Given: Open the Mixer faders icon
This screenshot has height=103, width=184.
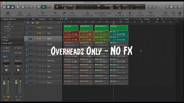Looking at the screenshot, I should pyautogui.click(x=27, y=7).
